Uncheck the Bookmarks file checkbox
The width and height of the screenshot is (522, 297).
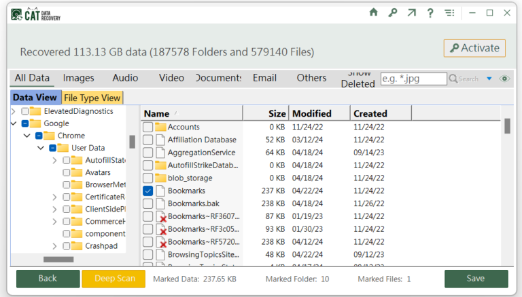coord(147,191)
